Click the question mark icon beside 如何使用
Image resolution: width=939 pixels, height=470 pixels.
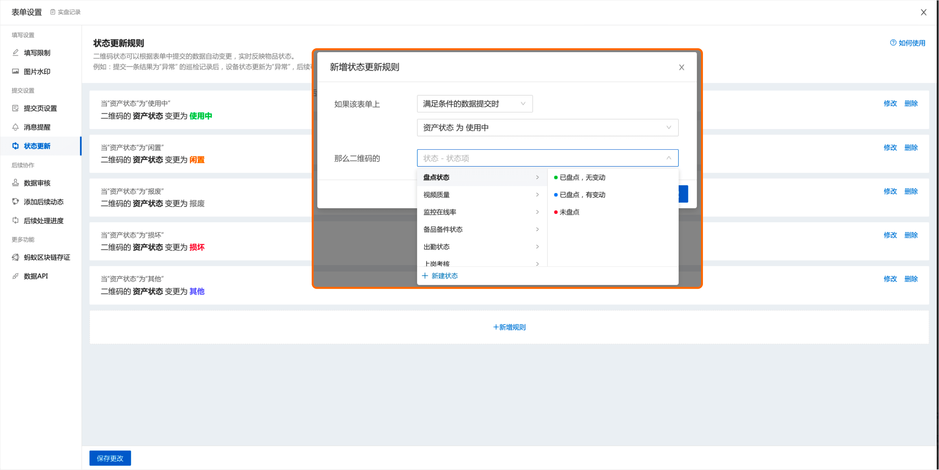(893, 43)
